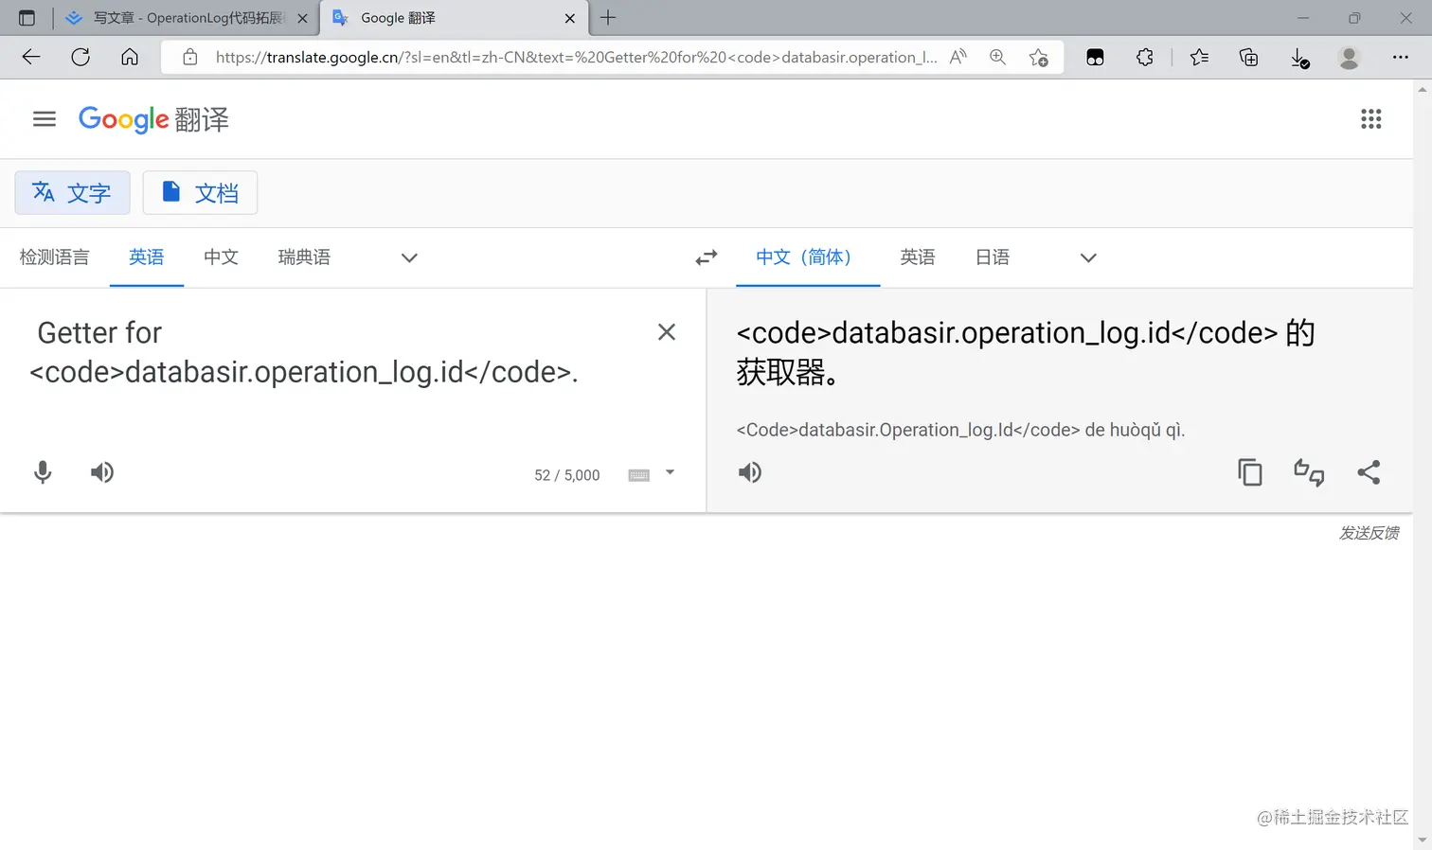Image resolution: width=1432 pixels, height=850 pixels.
Task: Open the Favorites list
Action: tap(1199, 58)
